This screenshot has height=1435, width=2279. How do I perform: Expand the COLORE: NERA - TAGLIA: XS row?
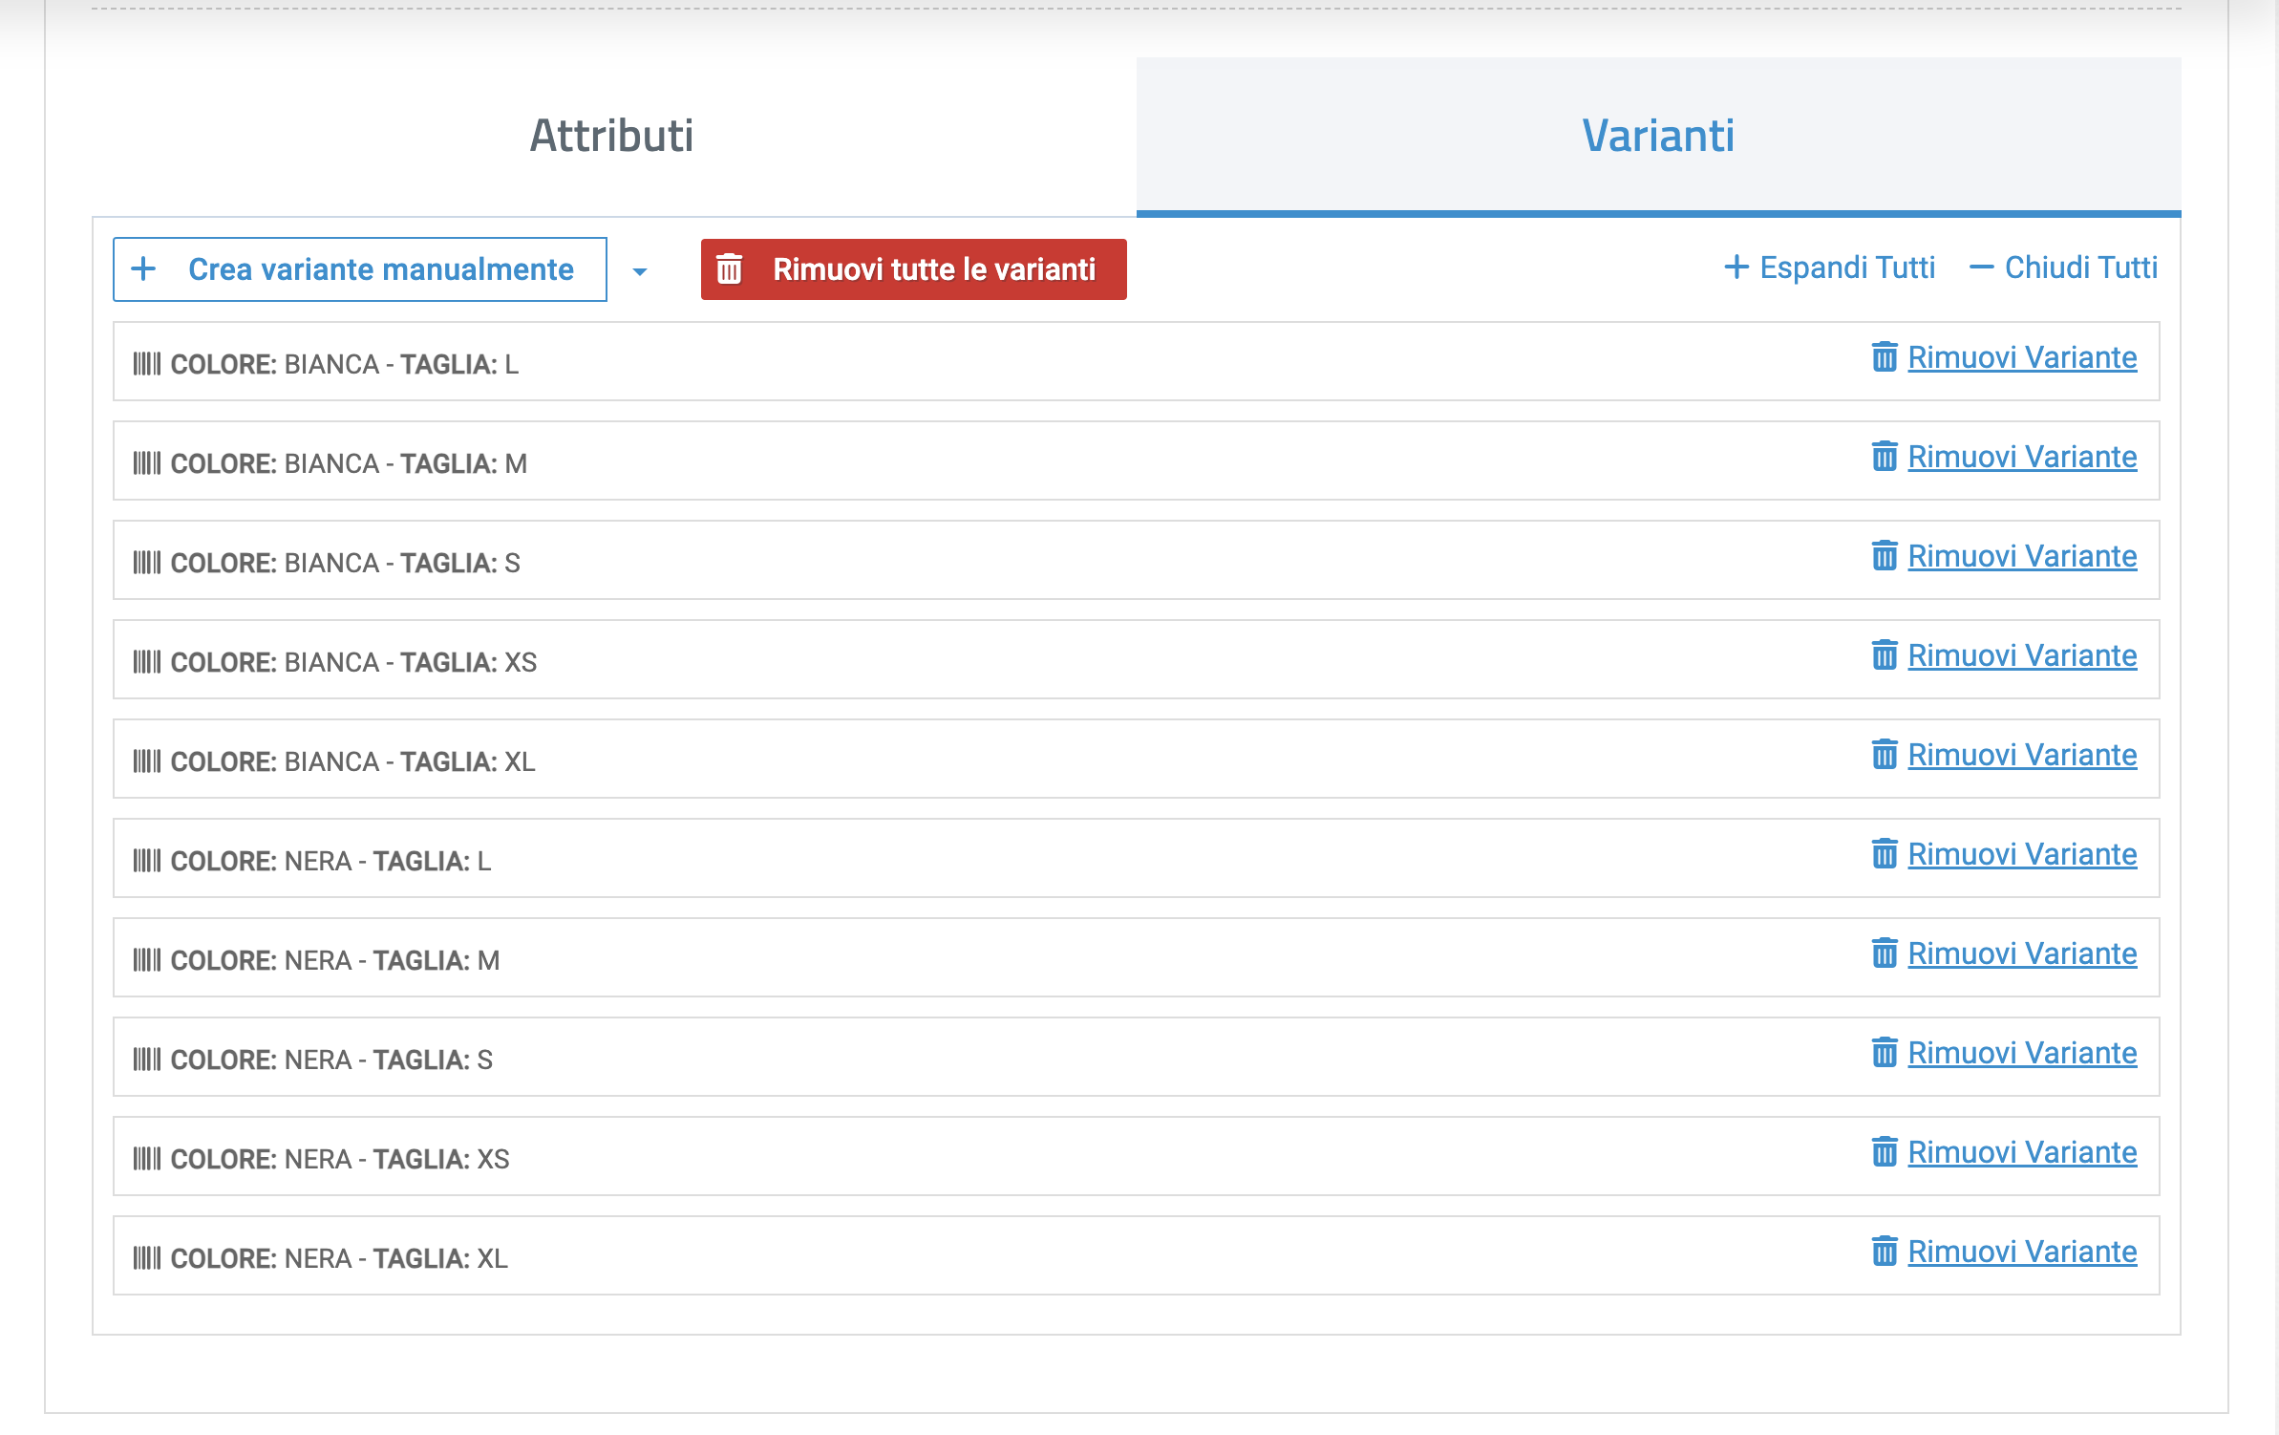(1137, 1156)
